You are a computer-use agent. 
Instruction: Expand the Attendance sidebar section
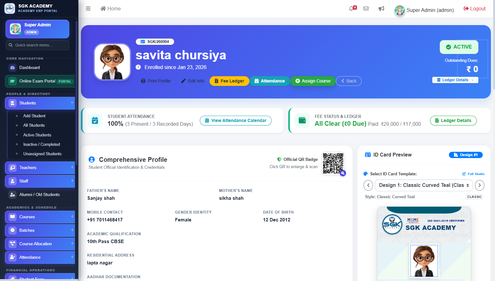[40, 257]
